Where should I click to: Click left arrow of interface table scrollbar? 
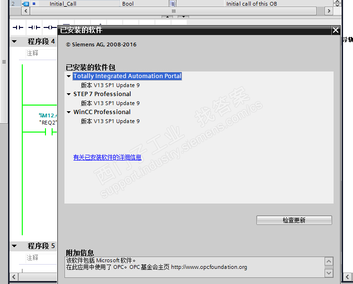click(x=26, y=11)
